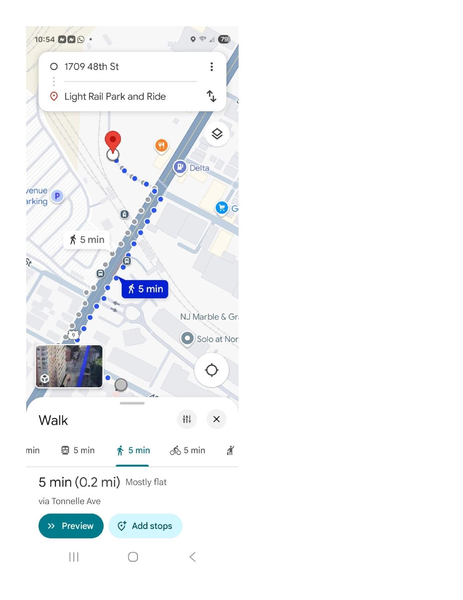Expand the bottom sheet drag handle

pyautogui.click(x=132, y=403)
